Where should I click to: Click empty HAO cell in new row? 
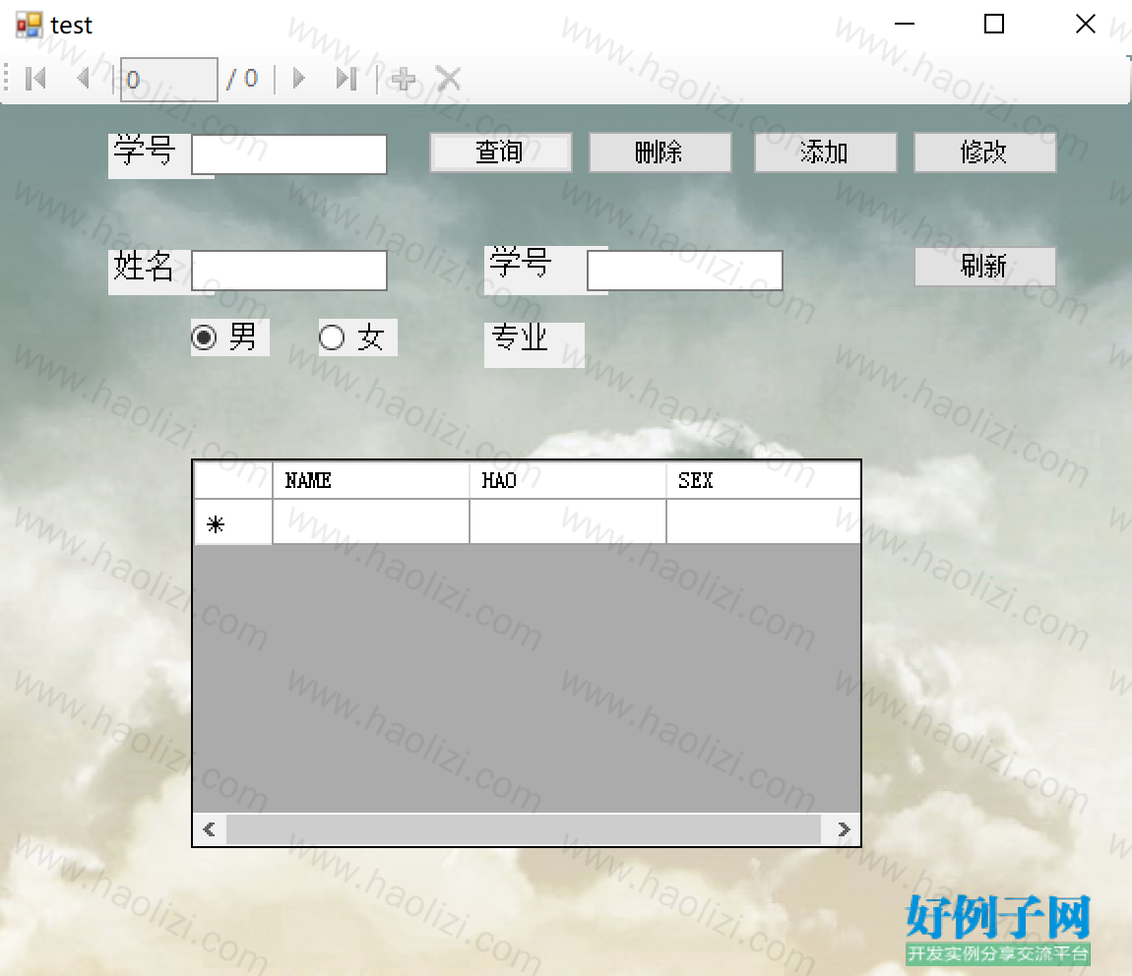pyautogui.click(x=567, y=520)
